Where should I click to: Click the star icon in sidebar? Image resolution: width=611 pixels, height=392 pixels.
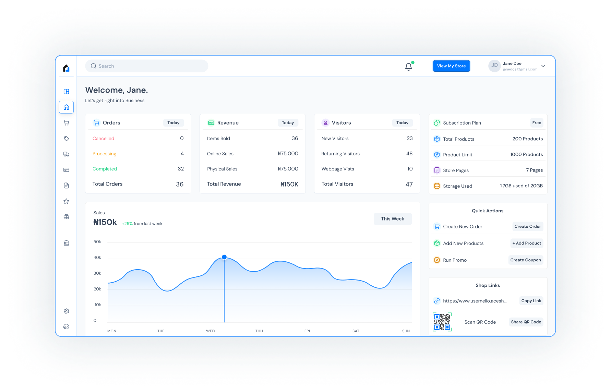pos(67,201)
